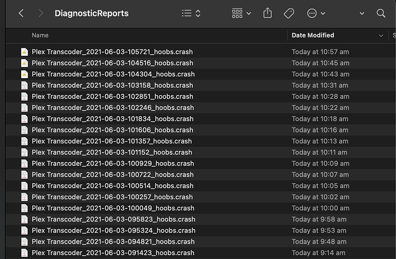Click the date 'Today at 10:57 am'

pos(320,52)
